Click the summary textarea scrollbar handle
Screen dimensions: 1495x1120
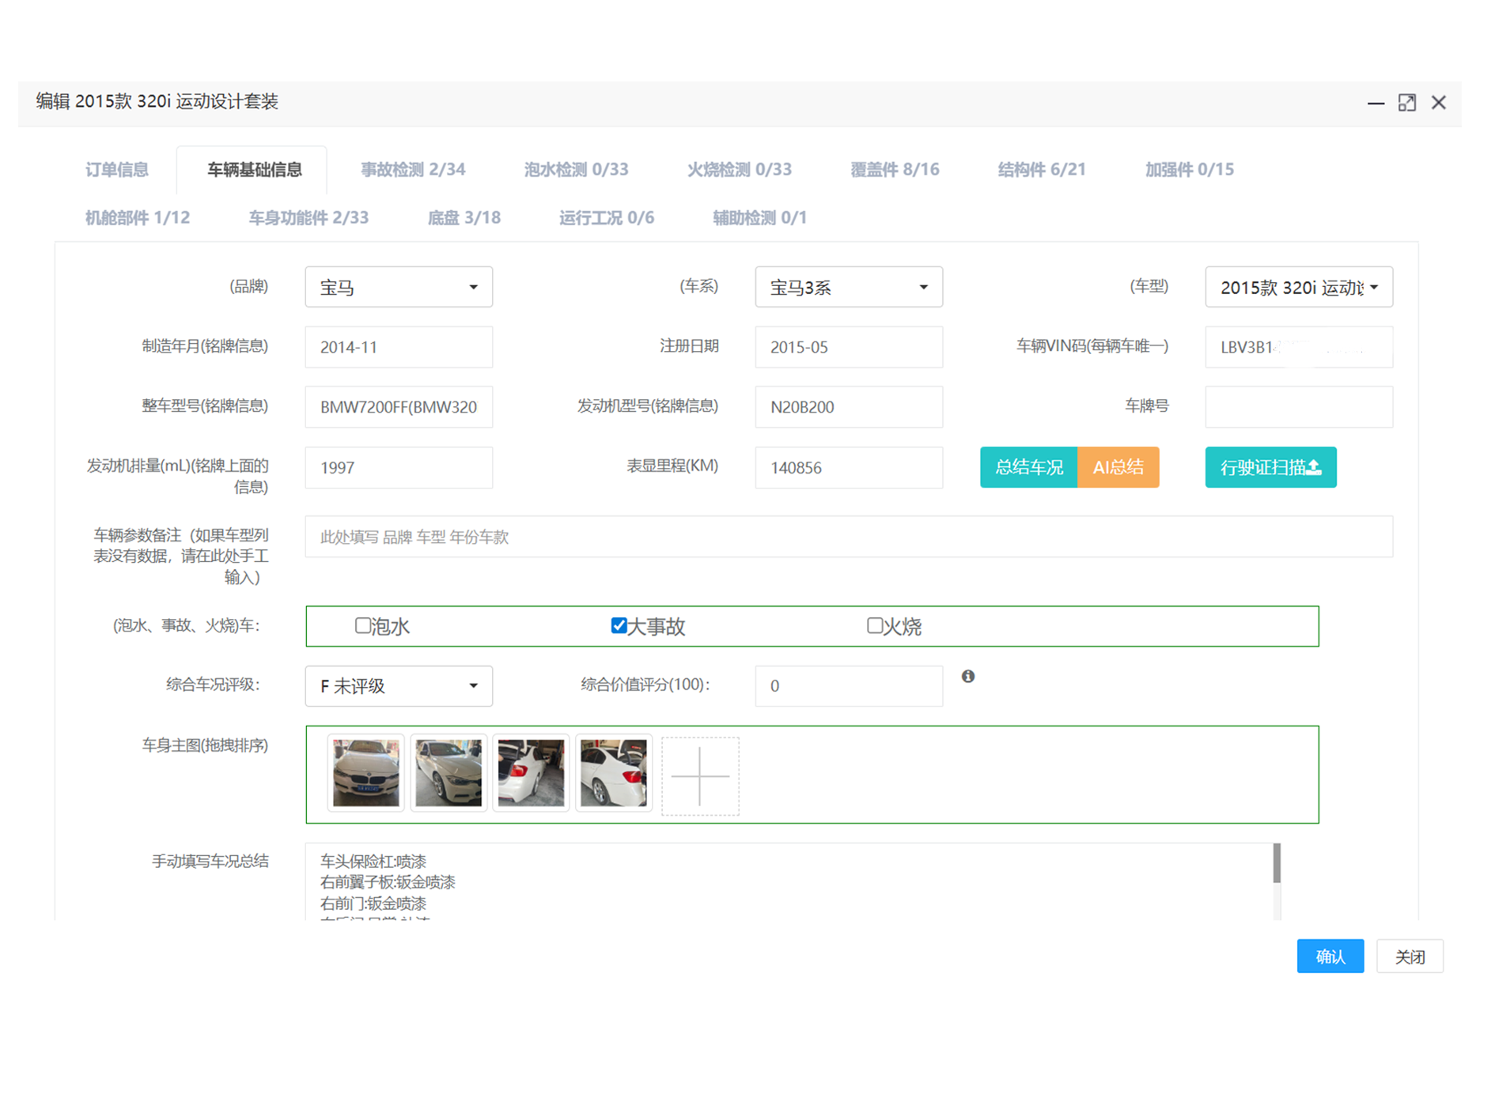point(1276,863)
